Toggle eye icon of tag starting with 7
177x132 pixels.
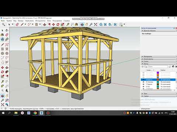pyautogui.click(x=143, y=84)
